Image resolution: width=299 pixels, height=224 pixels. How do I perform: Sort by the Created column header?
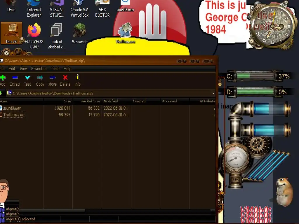pyautogui.click(x=146, y=101)
